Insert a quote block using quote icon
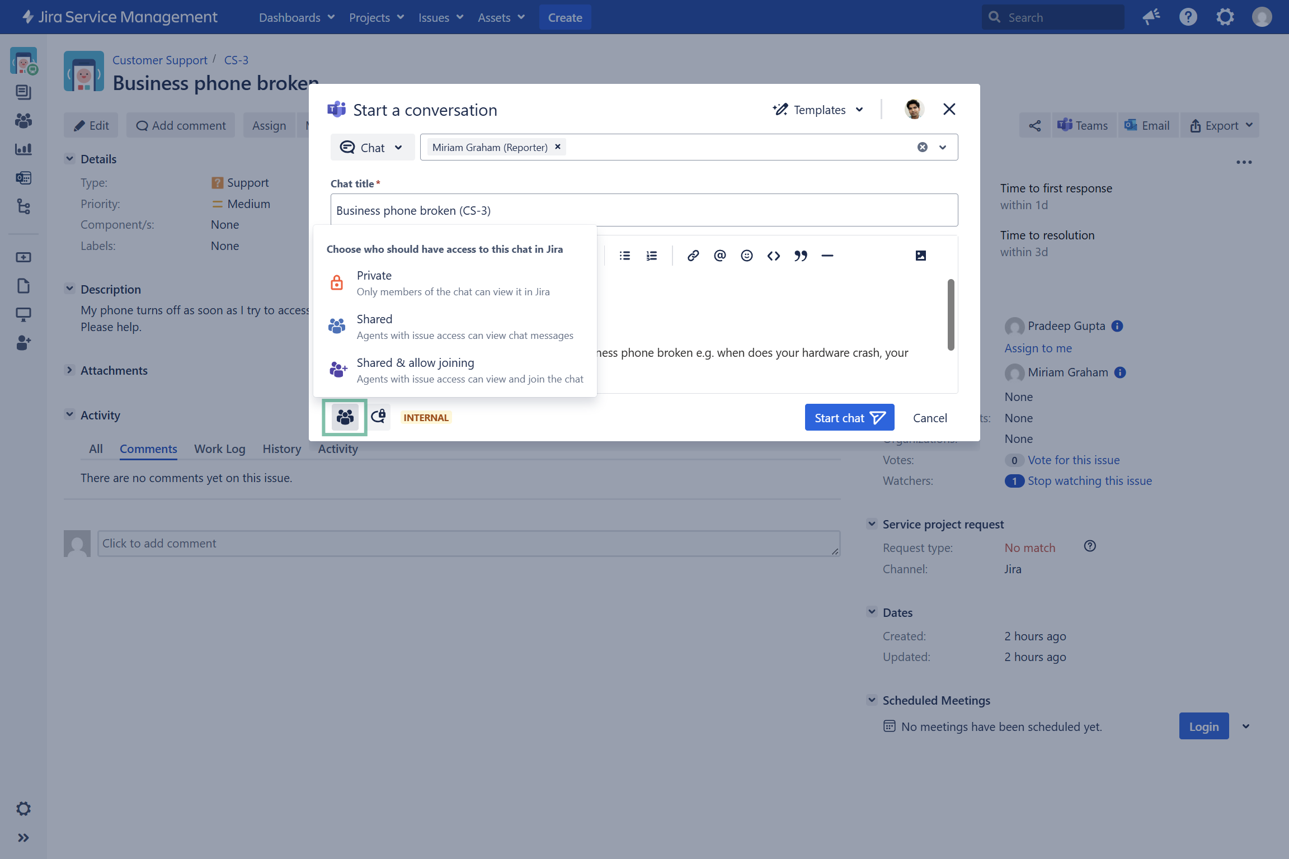Image resolution: width=1289 pixels, height=859 pixels. click(800, 256)
